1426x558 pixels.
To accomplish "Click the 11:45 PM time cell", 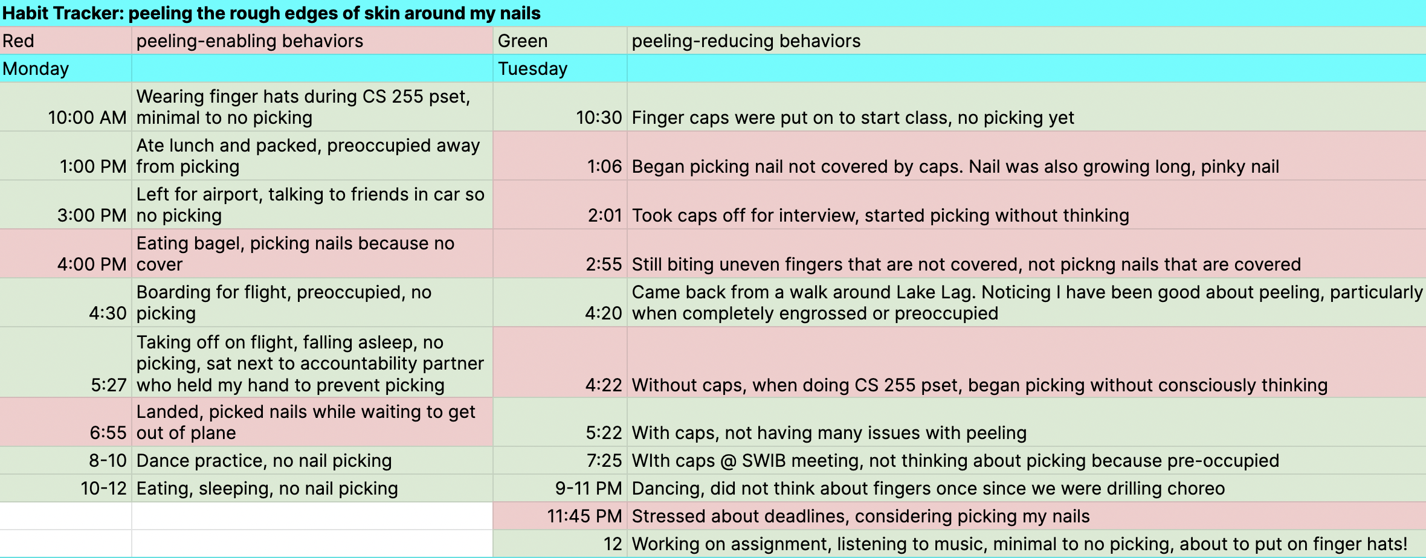I will [560, 516].
